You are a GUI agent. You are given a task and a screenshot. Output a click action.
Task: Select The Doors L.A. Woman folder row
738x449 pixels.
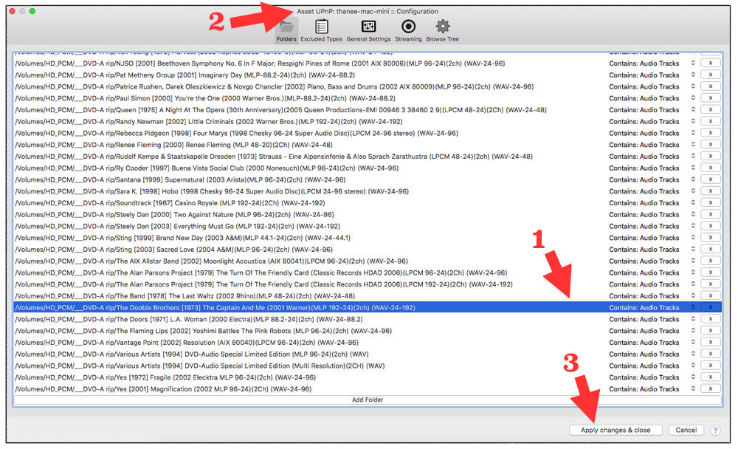tap(295, 319)
